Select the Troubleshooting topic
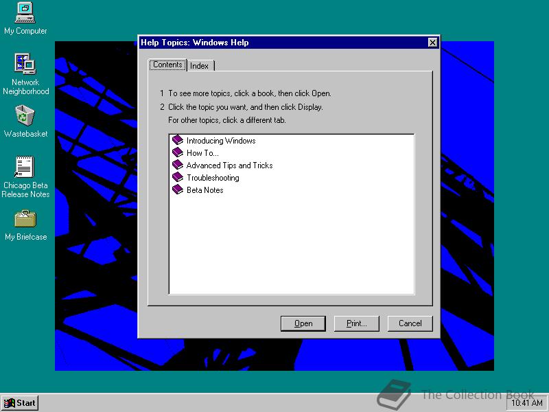This screenshot has height=412, width=549. tap(213, 178)
